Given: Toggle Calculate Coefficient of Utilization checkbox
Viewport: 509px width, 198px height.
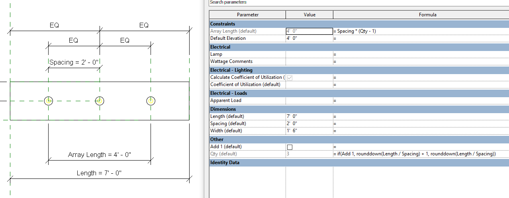Looking at the screenshot, I should pos(290,78).
